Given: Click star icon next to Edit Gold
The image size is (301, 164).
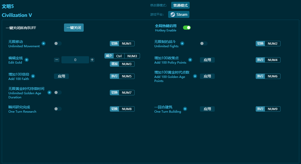Looking at the screenshot, I should tap(27, 60).
